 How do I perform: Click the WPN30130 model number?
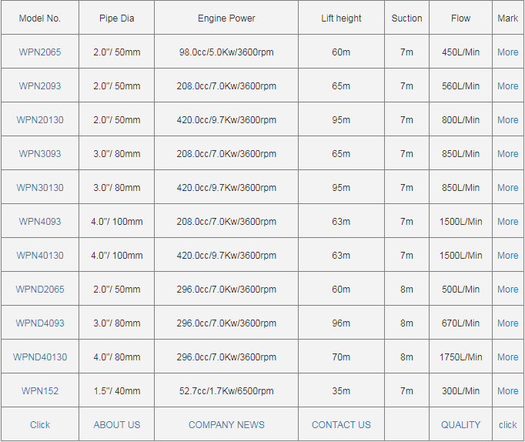[40, 188]
